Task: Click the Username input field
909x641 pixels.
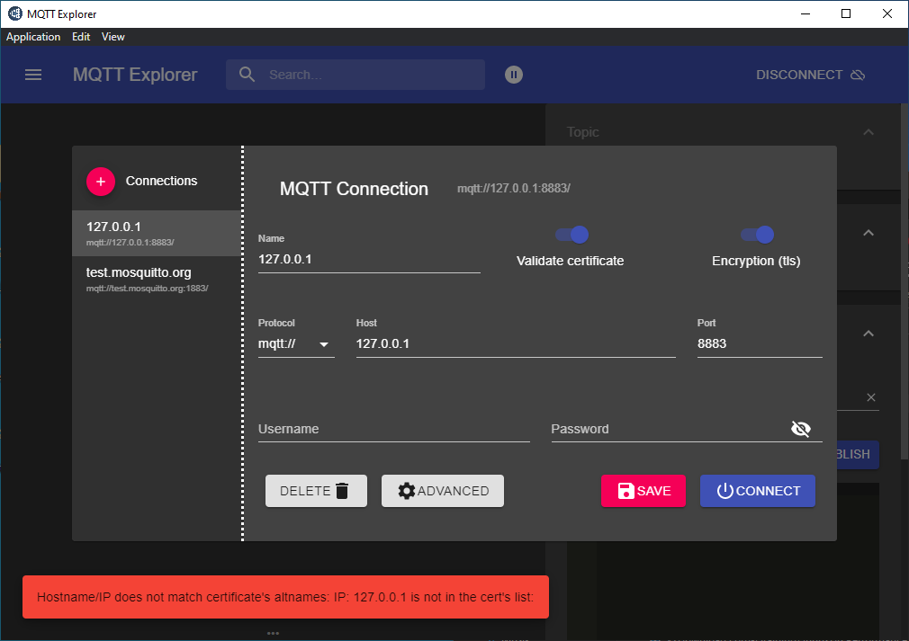Action: tap(393, 429)
